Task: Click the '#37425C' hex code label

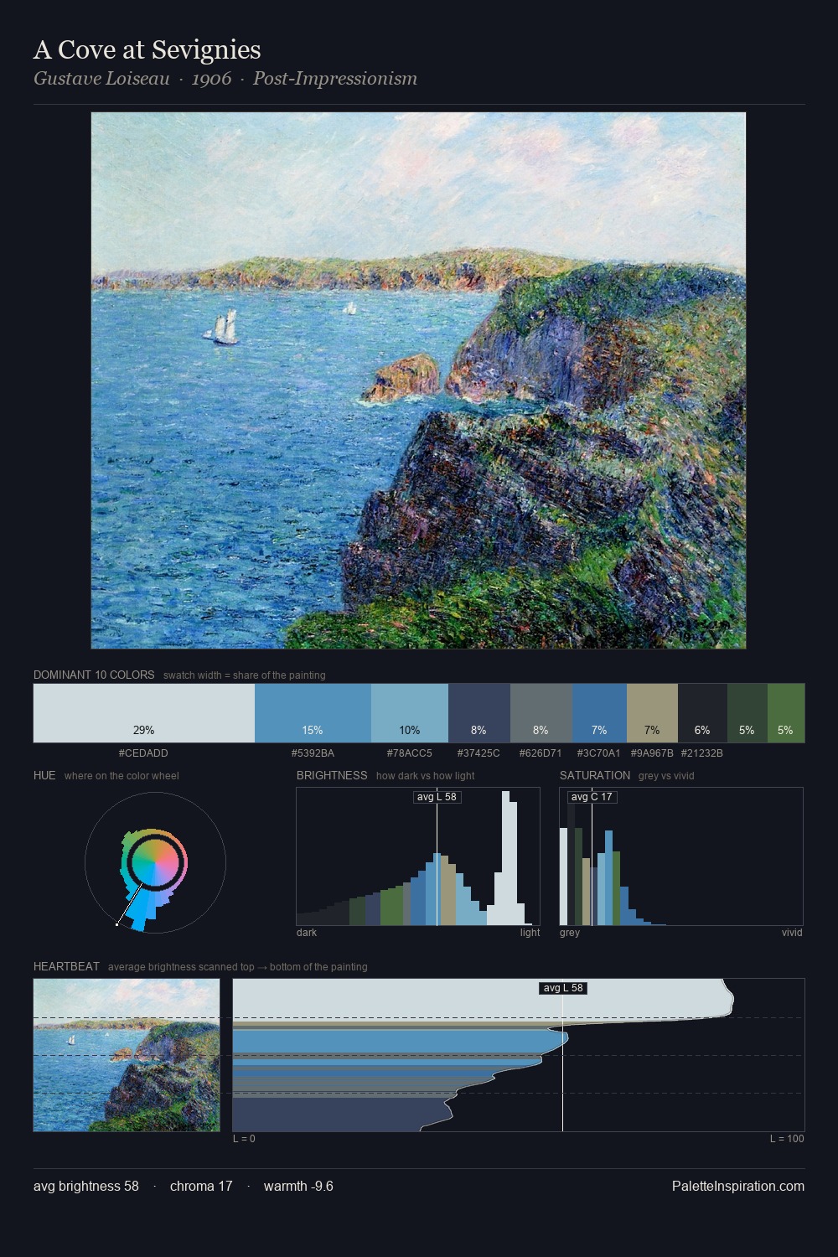Action: pos(478,753)
